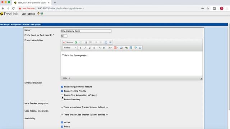Click 'user [admin]' label
This screenshot has width=230, height=129.
(x=28, y=14)
